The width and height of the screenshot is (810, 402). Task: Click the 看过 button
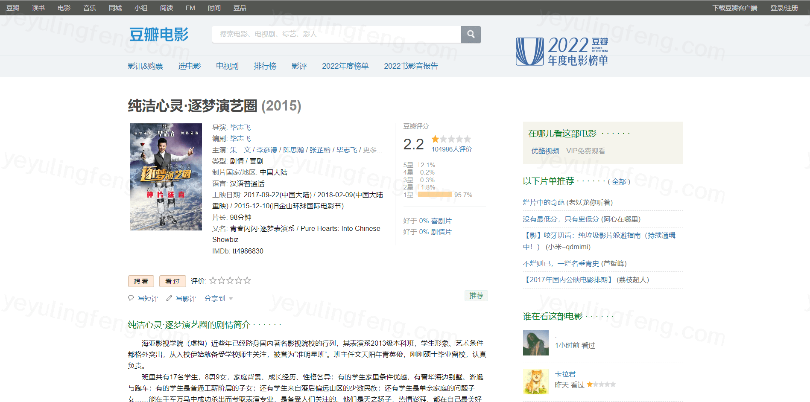[x=173, y=281]
